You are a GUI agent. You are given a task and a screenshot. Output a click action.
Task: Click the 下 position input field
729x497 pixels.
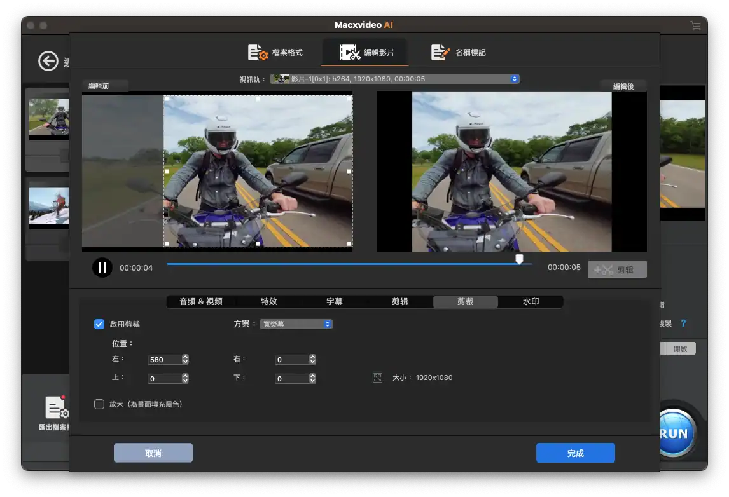click(x=291, y=379)
